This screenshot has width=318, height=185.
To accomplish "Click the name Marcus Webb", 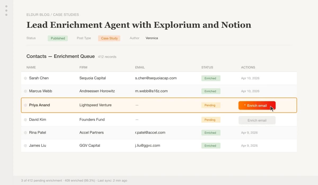I will tap(41, 91).
